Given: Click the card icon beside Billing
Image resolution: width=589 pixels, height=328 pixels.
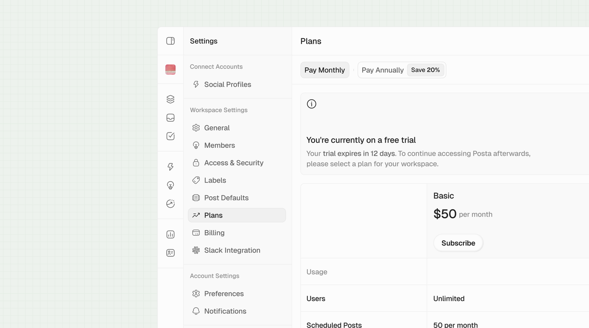Looking at the screenshot, I should (x=196, y=233).
